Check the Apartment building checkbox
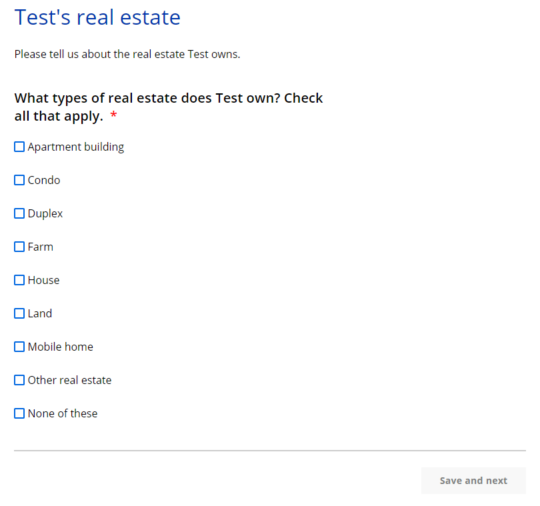 pyautogui.click(x=19, y=147)
